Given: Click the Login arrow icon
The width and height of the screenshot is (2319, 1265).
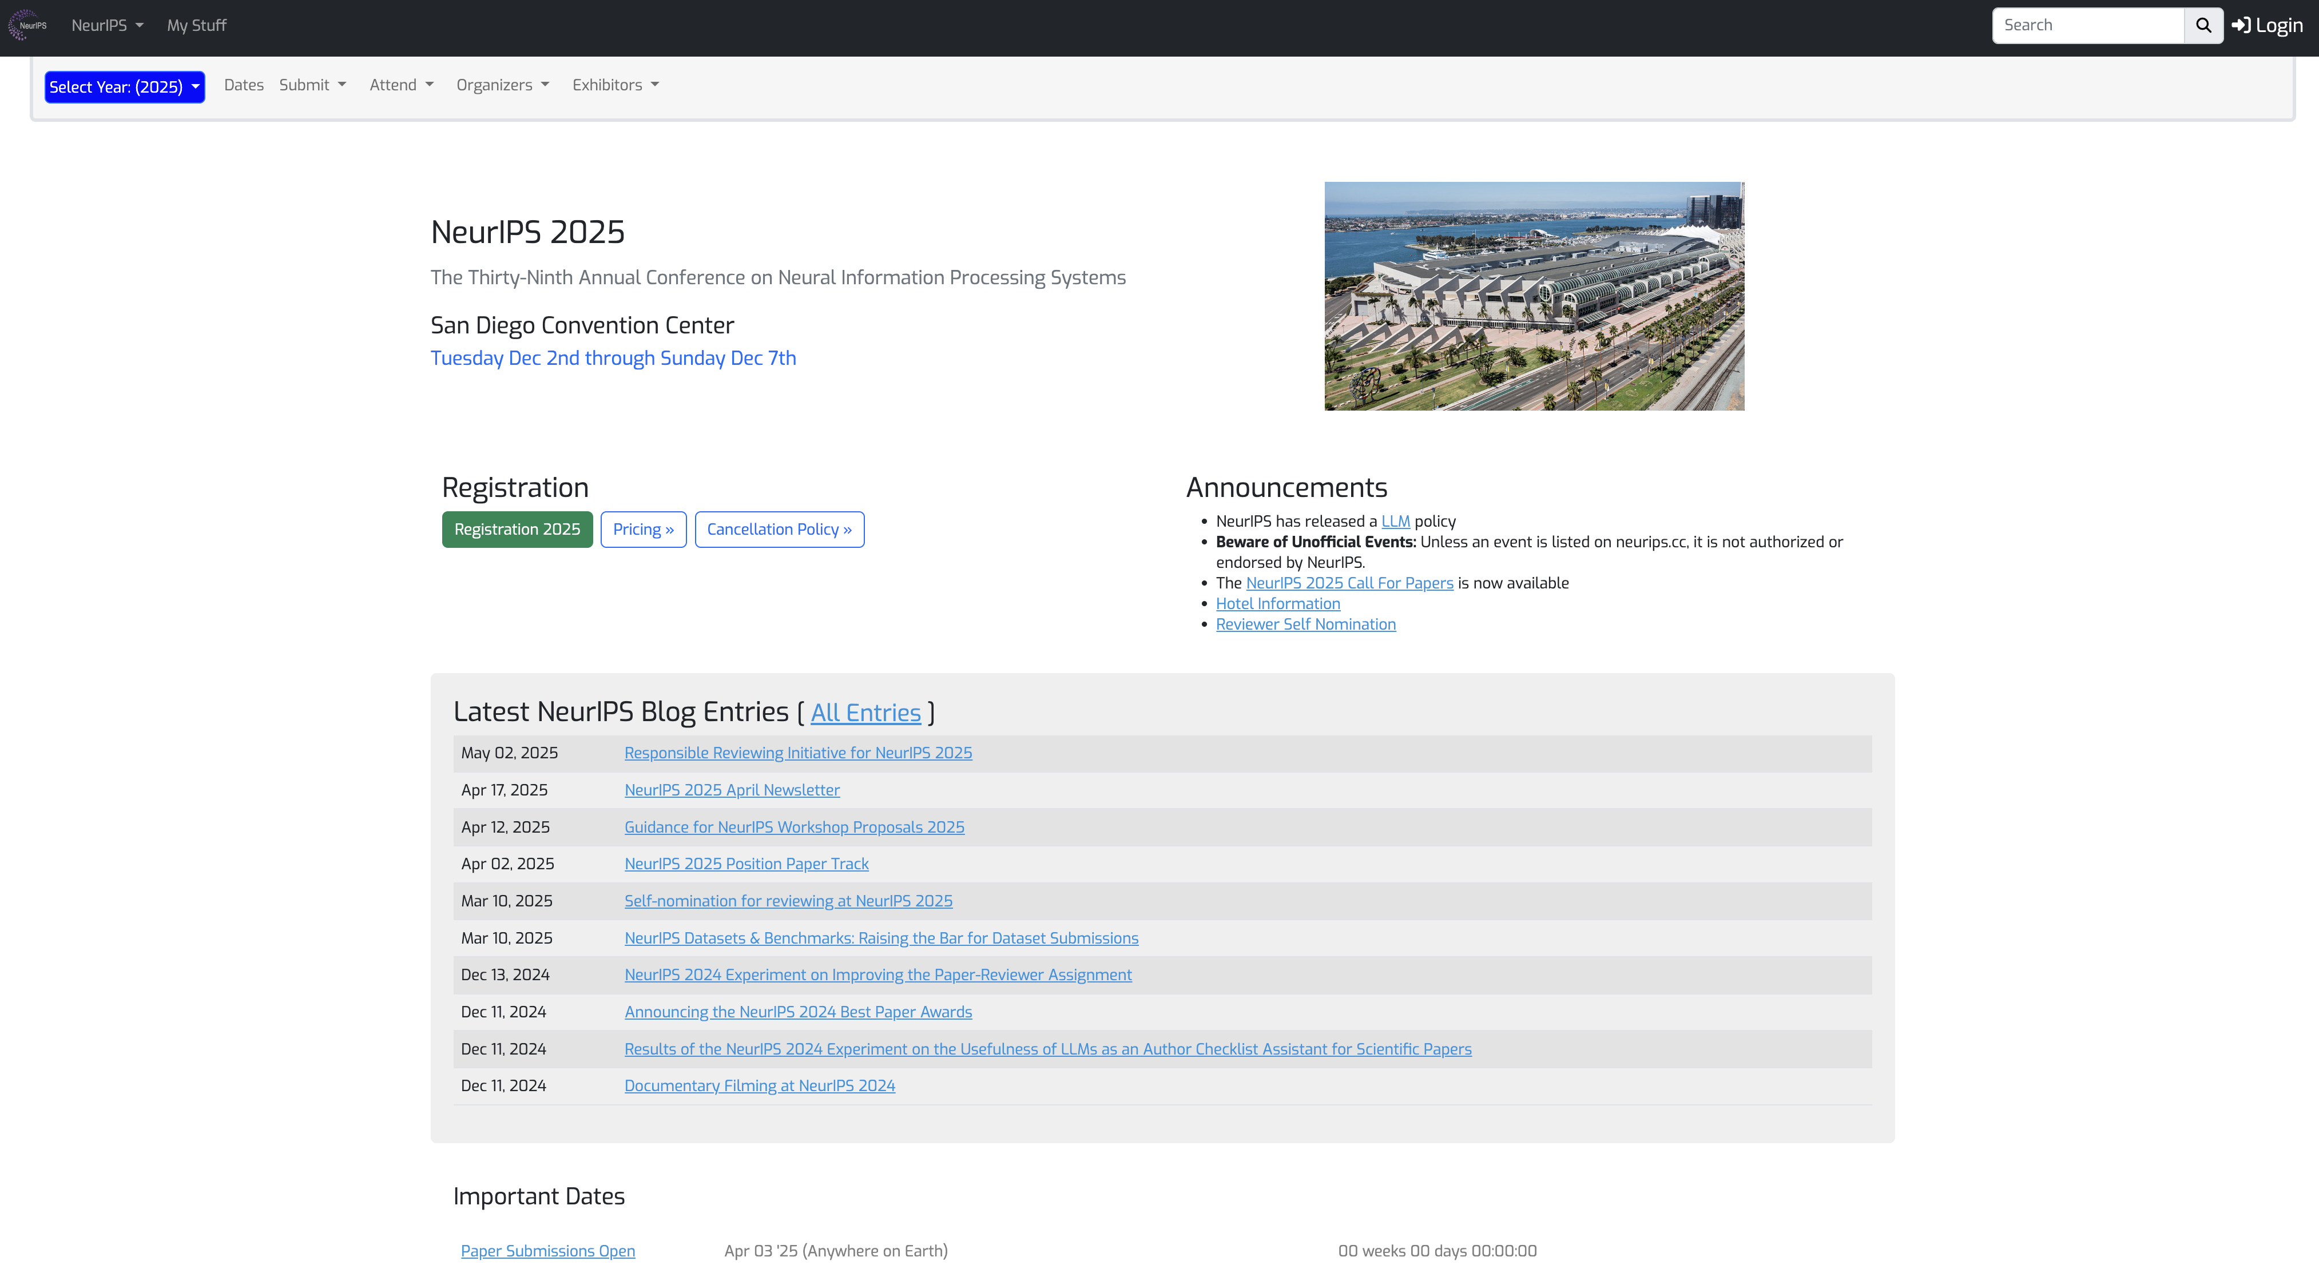Looking at the screenshot, I should point(2241,25).
